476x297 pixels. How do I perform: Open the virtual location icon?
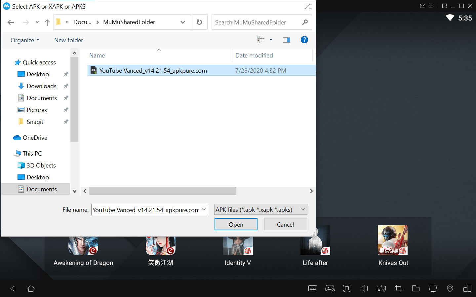click(x=450, y=288)
